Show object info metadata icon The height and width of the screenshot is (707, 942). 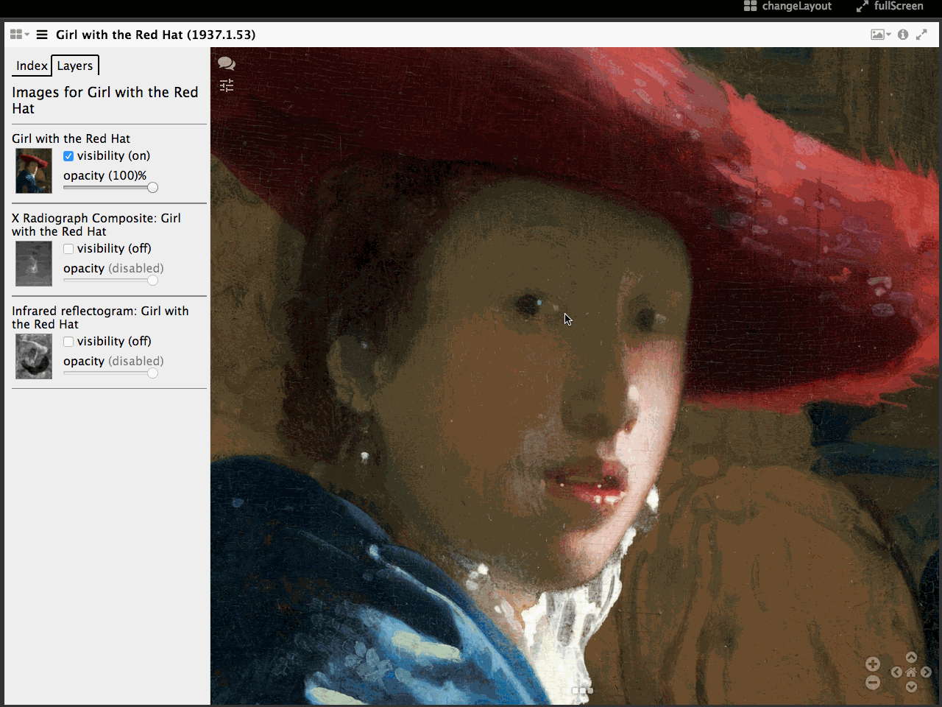point(903,35)
